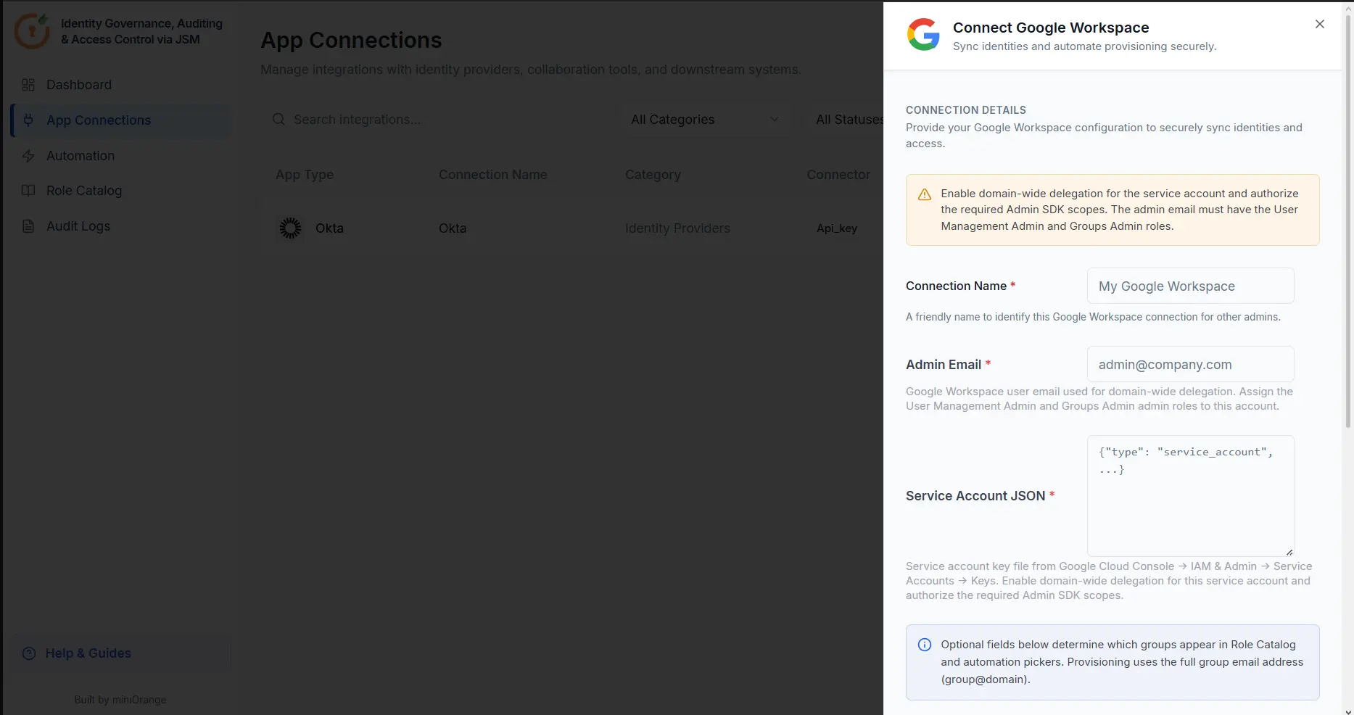Click the Google logo in the panel header
The image size is (1354, 715).
click(x=923, y=35)
